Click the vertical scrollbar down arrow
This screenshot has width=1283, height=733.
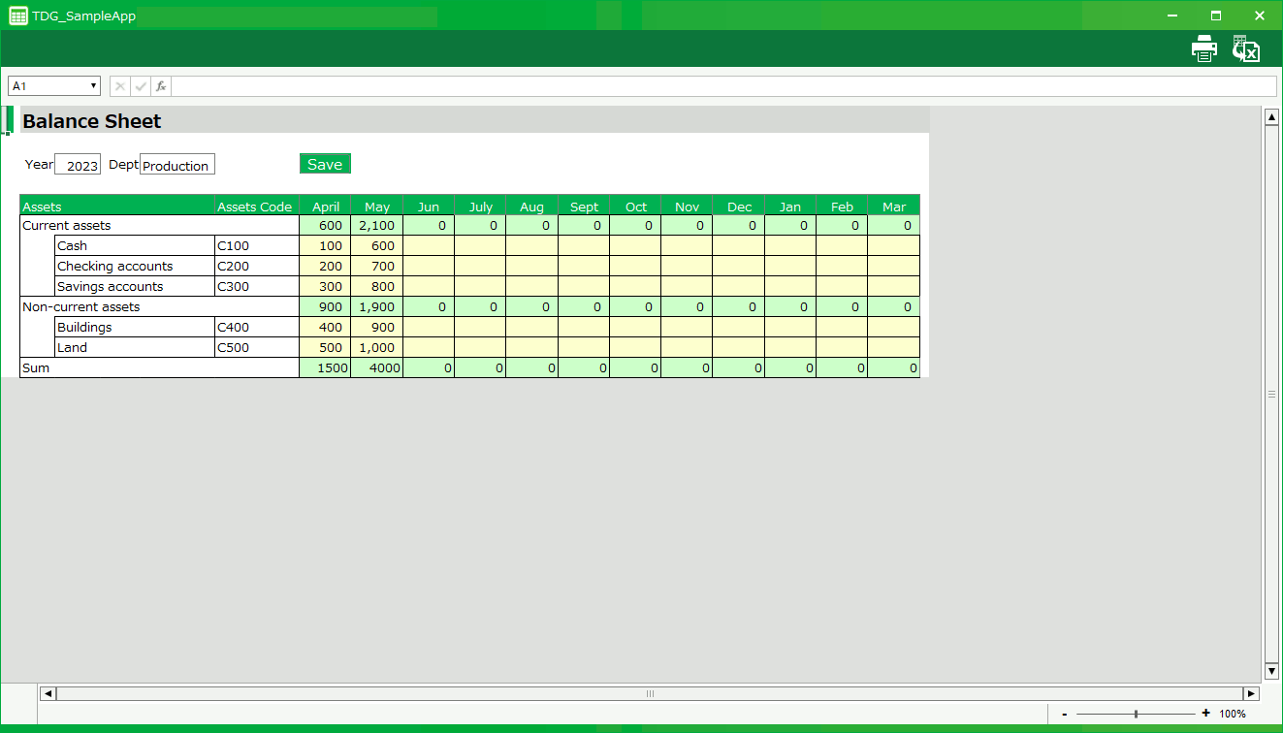pos(1271,671)
